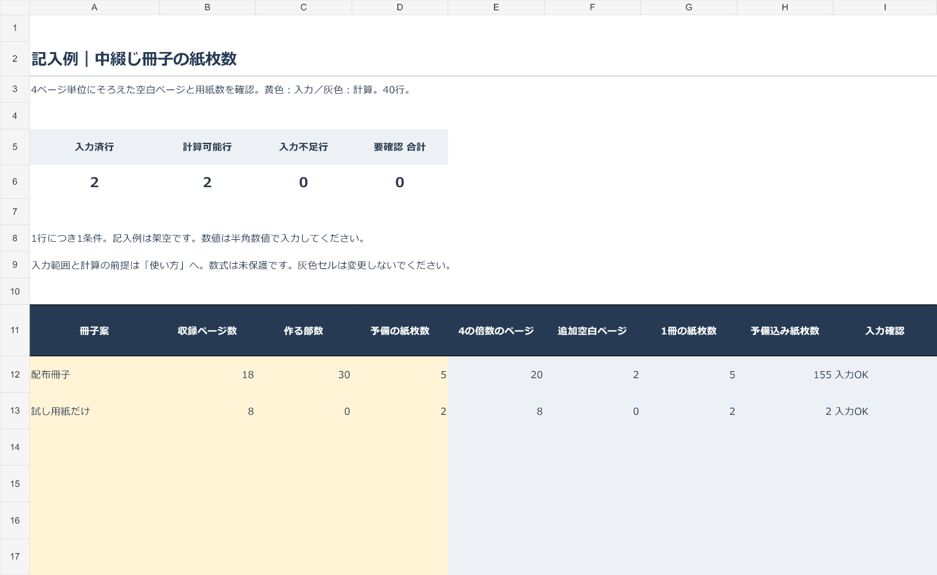Select the 要確認 合計 summary label

coord(400,147)
